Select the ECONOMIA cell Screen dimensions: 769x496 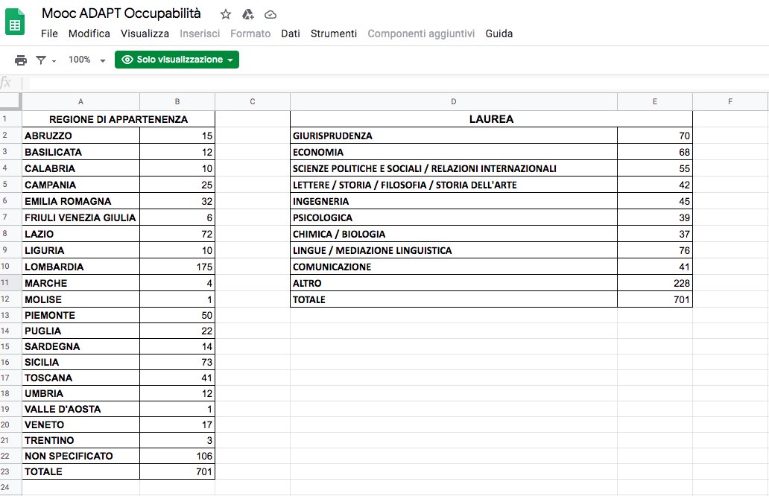(x=454, y=152)
